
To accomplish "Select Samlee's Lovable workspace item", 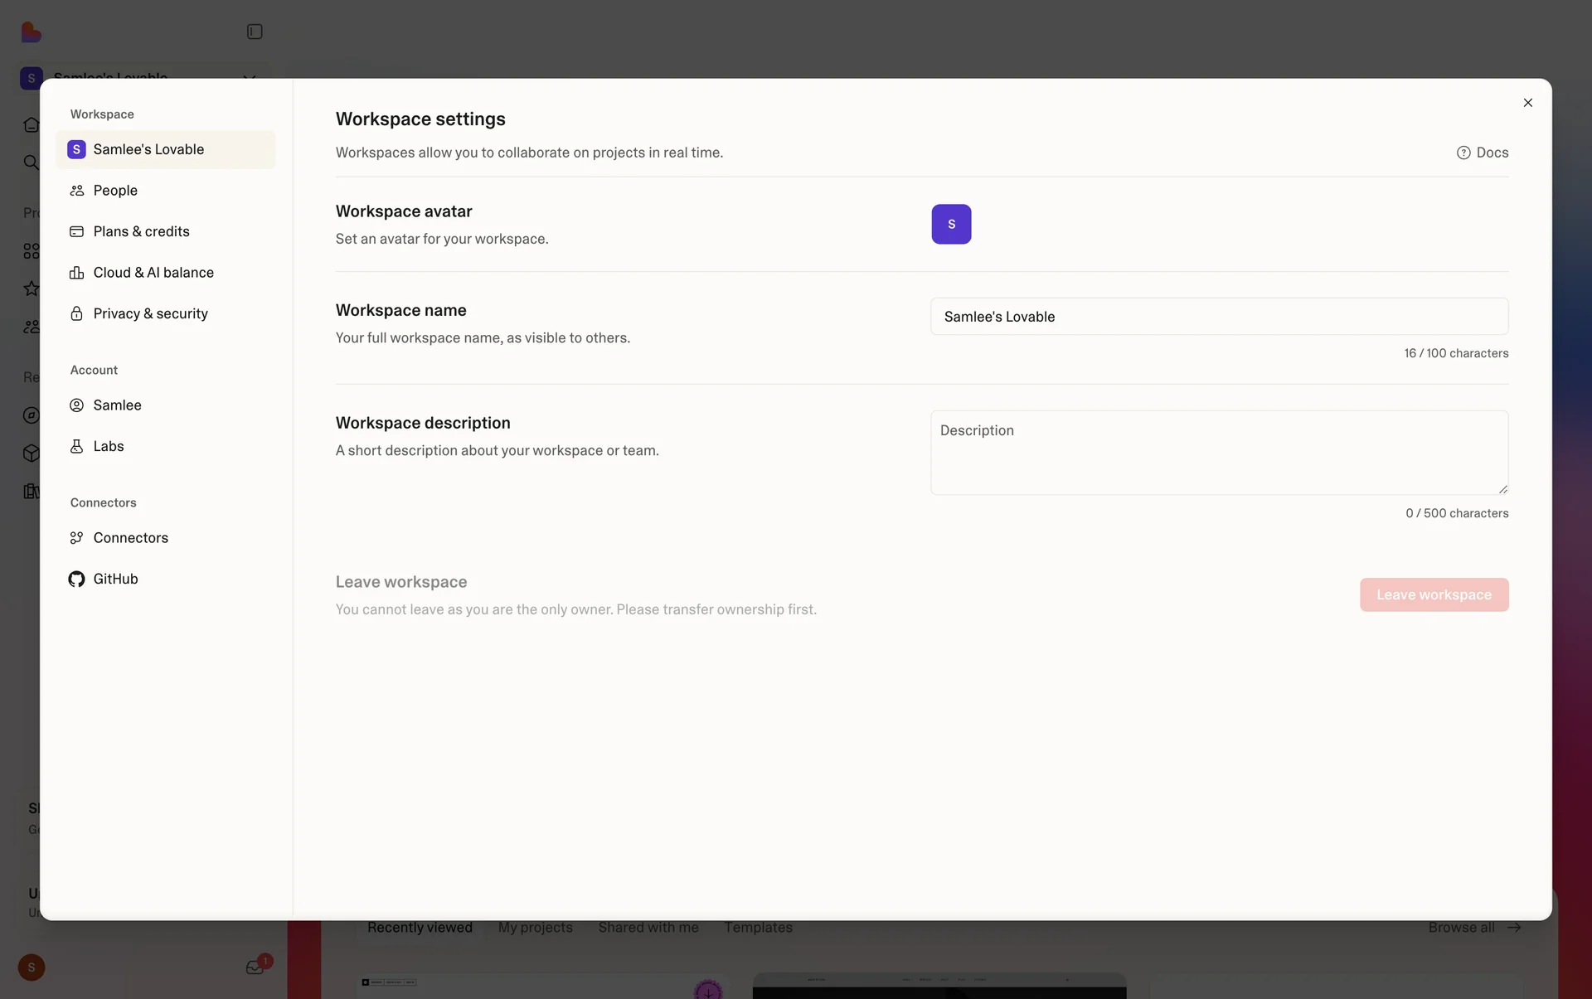I will (x=148, y=149).
